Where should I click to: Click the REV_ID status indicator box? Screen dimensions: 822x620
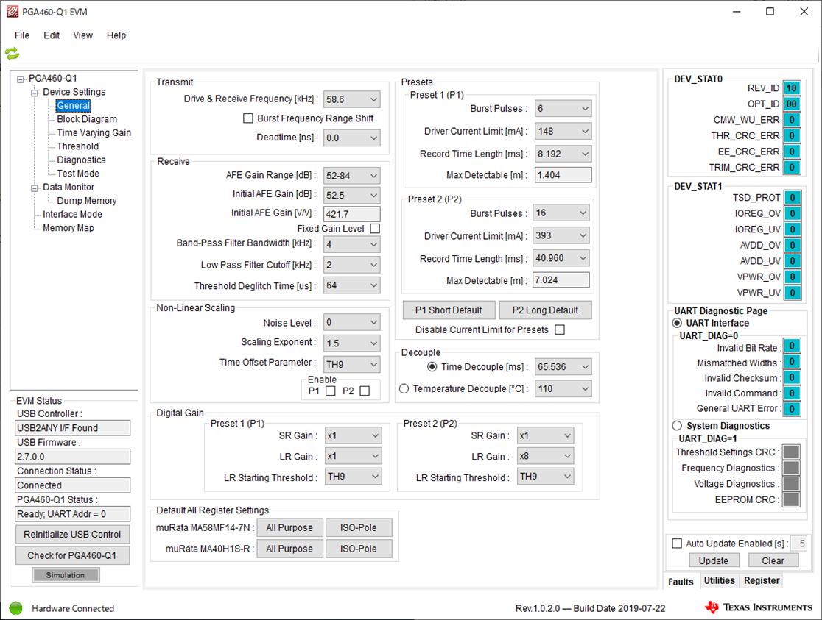click(x=792, y=88)
